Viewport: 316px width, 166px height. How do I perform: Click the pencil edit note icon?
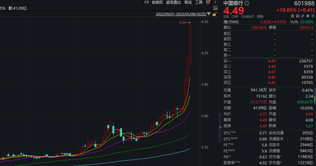pos(303,16)
